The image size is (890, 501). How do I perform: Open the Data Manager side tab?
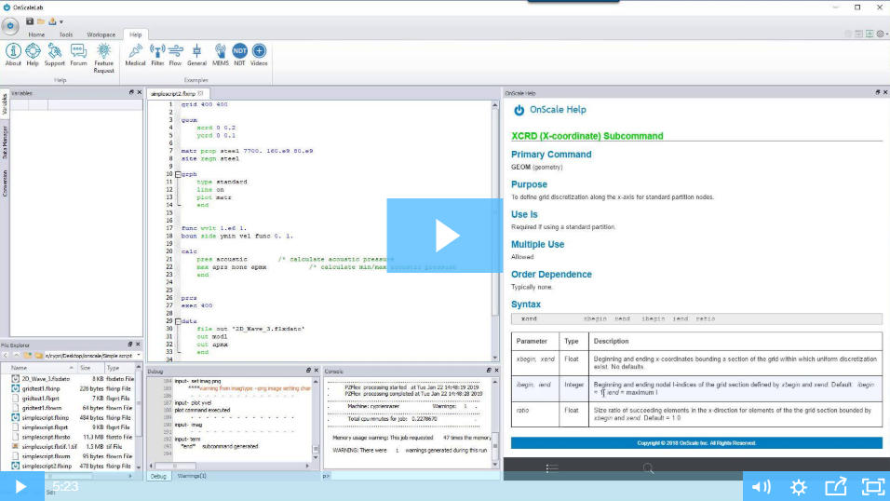click(x=5, y=142)
